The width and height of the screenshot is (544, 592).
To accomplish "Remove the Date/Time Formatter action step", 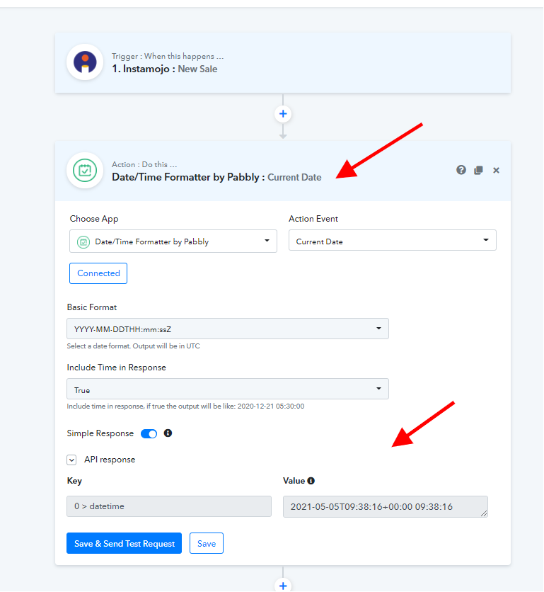I will (496, 170).
